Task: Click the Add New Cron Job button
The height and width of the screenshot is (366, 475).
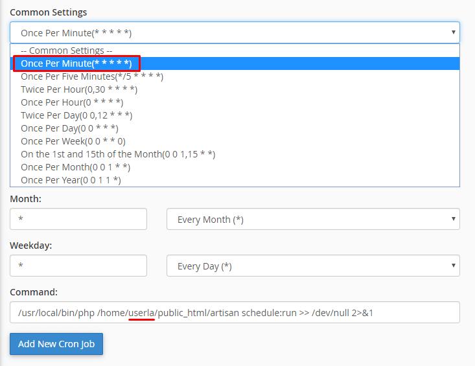Action: pyautogui.click(x=56, y=344)
